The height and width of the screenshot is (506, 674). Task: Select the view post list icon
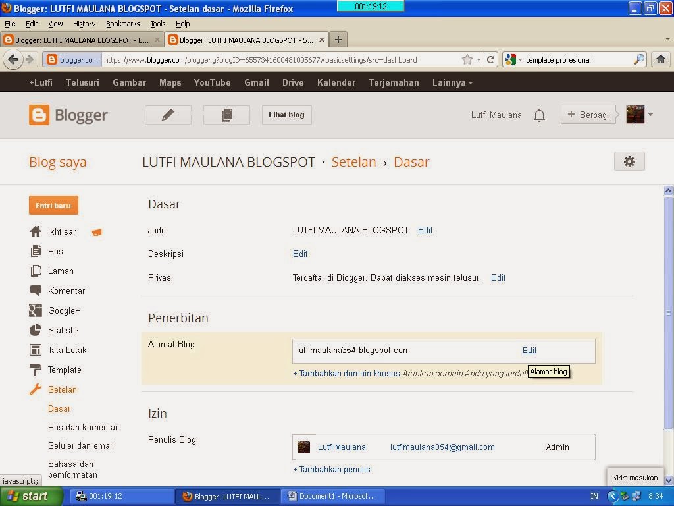point(226,115)
